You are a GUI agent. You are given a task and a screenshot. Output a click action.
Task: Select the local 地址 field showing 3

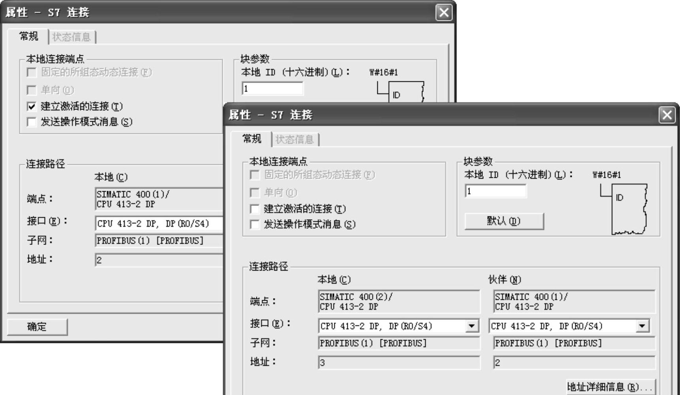[399, 363]
